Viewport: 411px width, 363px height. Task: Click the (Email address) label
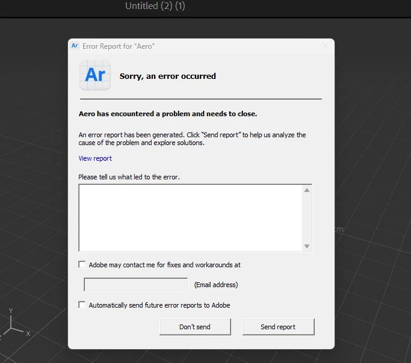tap(216, 285)
